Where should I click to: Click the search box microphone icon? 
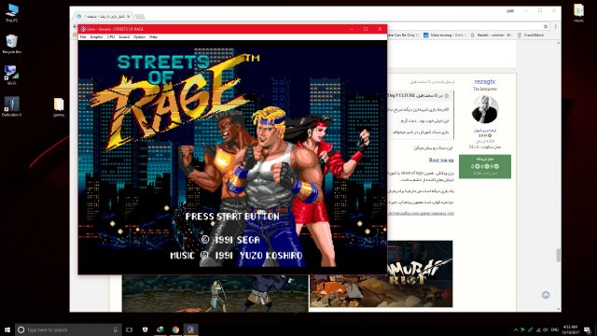pos(116,329)
